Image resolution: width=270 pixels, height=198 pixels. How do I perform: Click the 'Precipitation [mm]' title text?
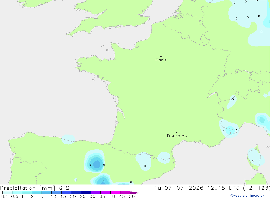pyautogui.click(x=28, y=188)
